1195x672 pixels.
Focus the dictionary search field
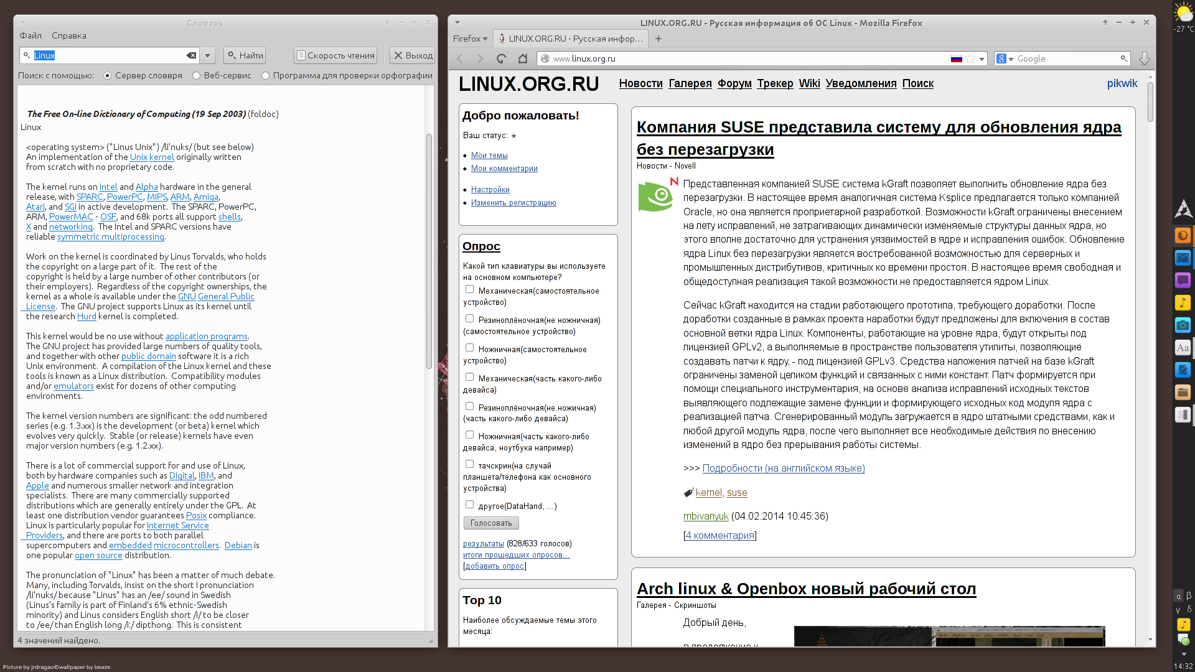click(109, 55)
